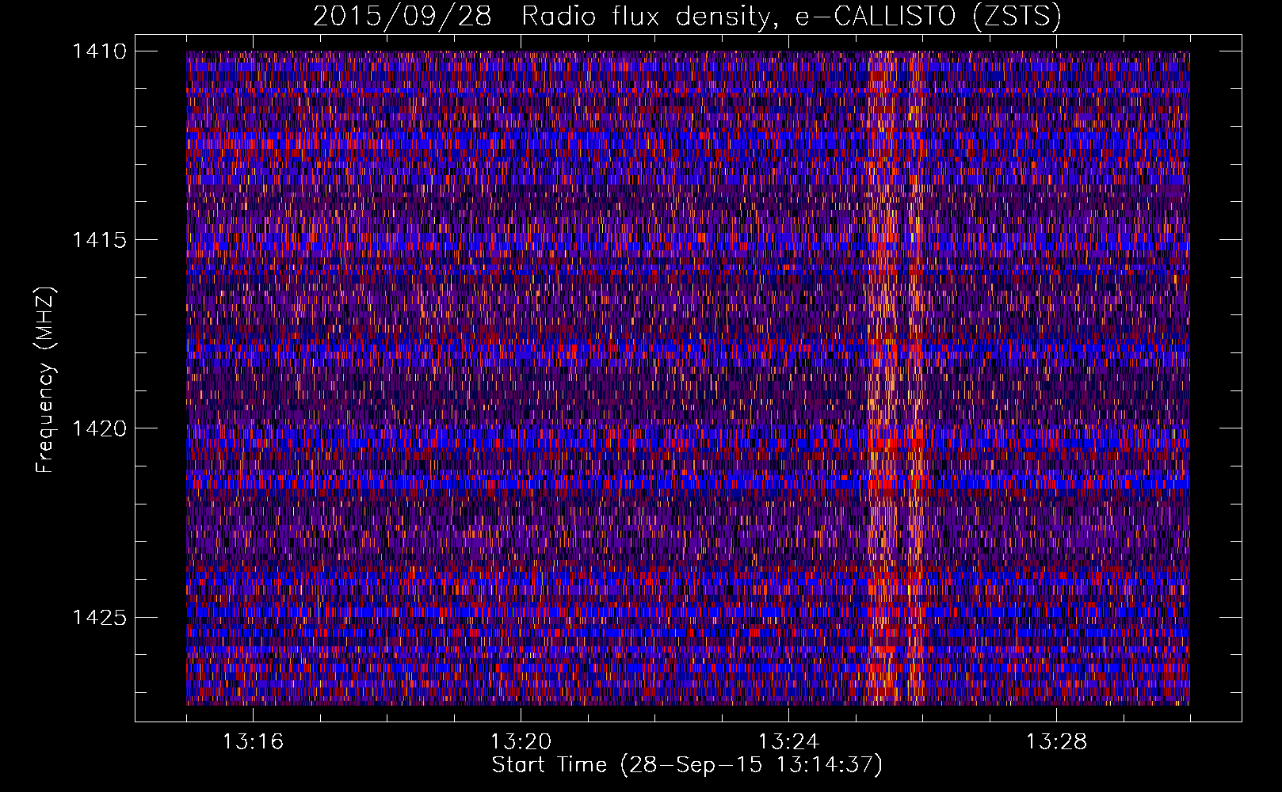1282x792 pixels.
Task: Click the 13:16 time tick label
Action: click(253, 742)
